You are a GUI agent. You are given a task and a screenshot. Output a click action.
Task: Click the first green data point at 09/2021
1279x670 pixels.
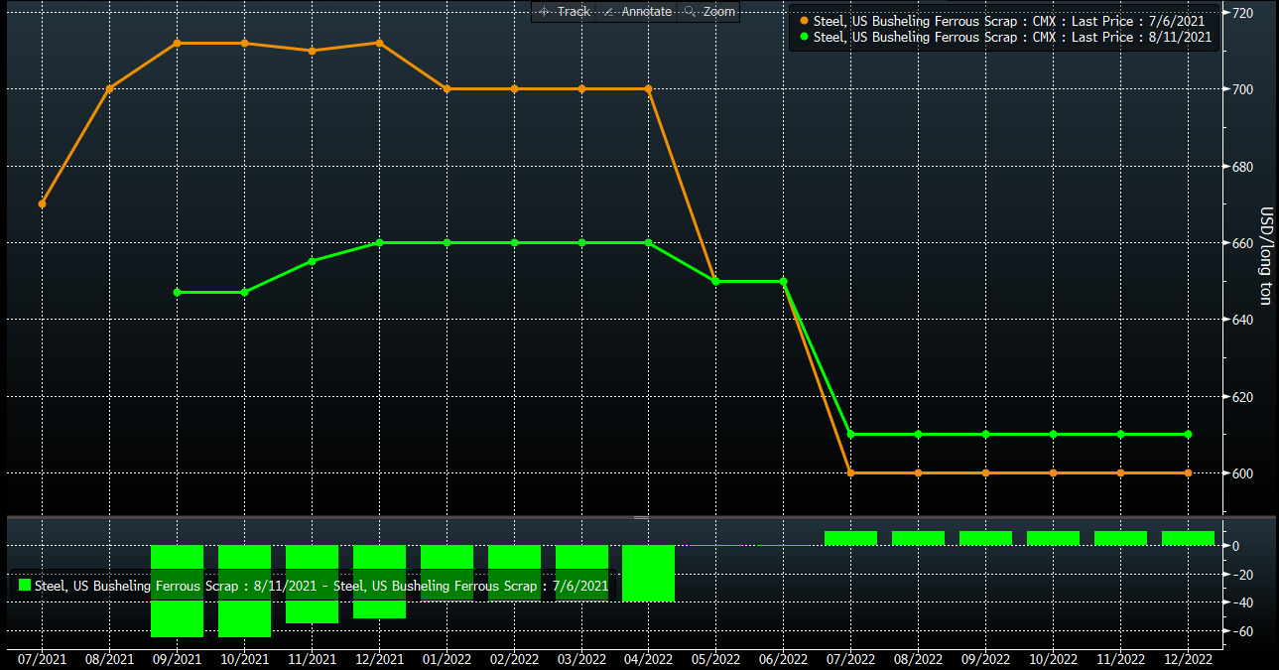pos(177,292)
